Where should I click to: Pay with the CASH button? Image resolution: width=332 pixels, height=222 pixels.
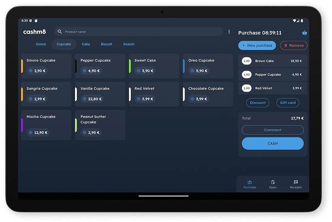pos(273,143)
